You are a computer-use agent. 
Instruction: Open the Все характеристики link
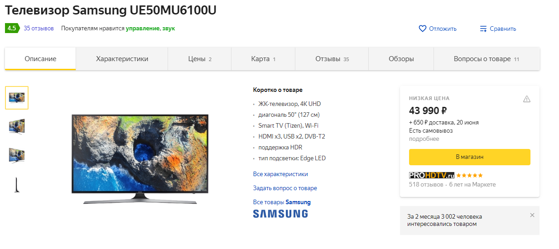(x=280, y=174)
